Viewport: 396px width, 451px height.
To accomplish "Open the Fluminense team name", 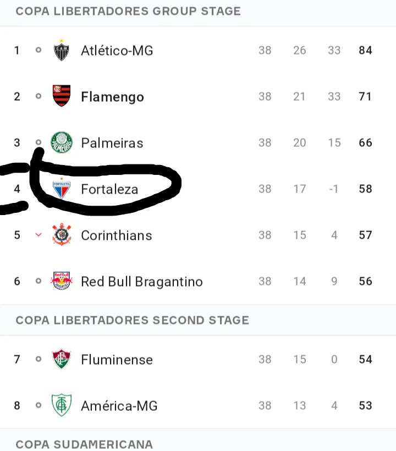I will (x=117, y=360).
